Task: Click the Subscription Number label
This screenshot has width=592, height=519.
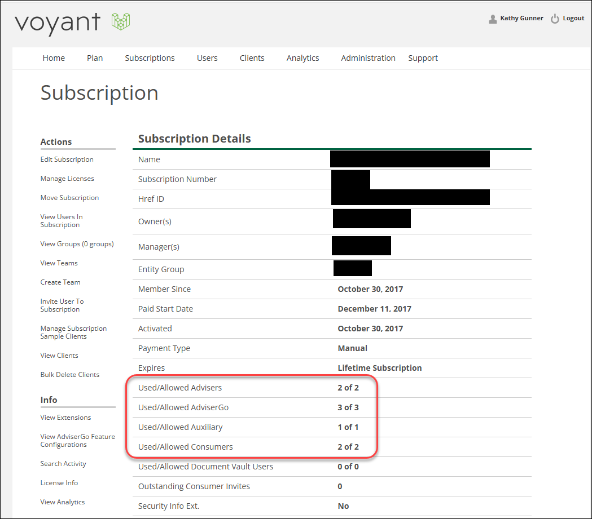Action: pyautogui.click(x=177, y=179)
